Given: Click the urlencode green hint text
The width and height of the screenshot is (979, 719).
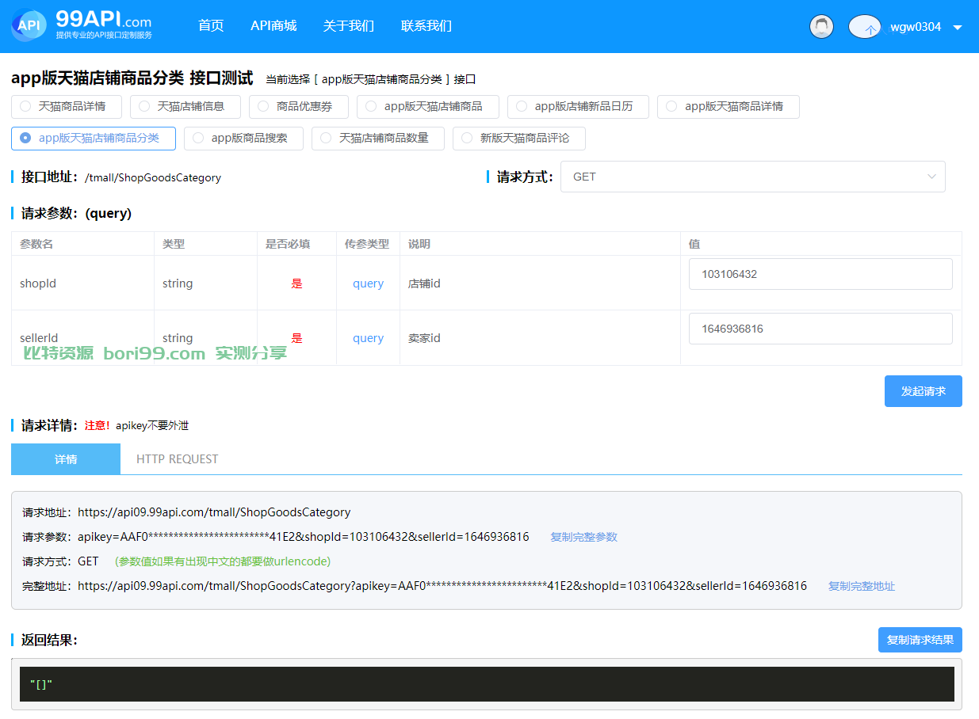Looking at the screenshot, I should 223,561.
